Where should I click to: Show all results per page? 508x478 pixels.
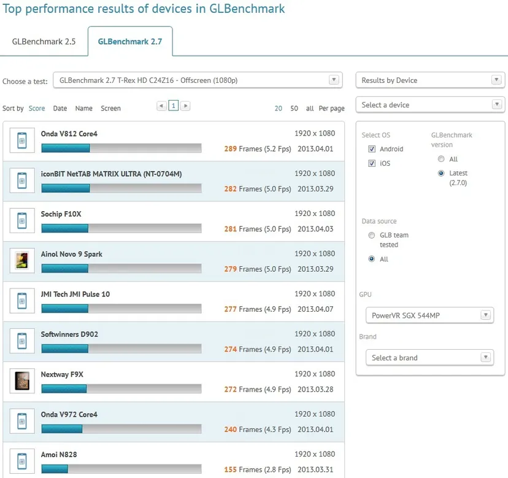[310, 108]
